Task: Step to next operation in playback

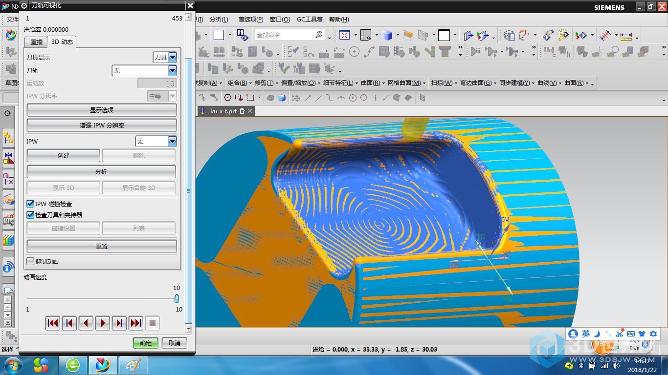Action: [x=119, y=323]
